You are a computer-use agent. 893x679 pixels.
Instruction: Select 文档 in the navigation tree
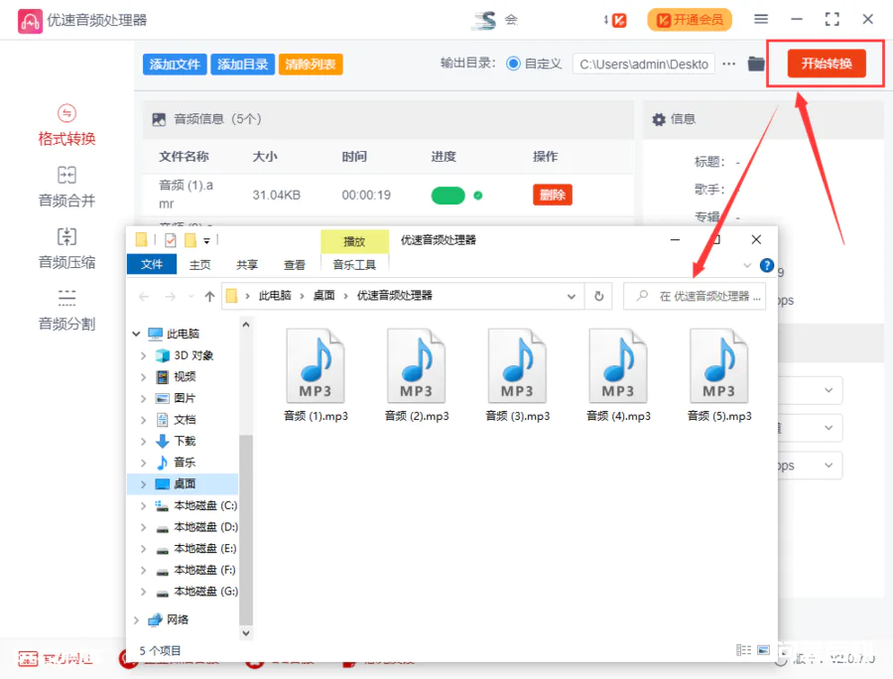click(x=183, y=420)
